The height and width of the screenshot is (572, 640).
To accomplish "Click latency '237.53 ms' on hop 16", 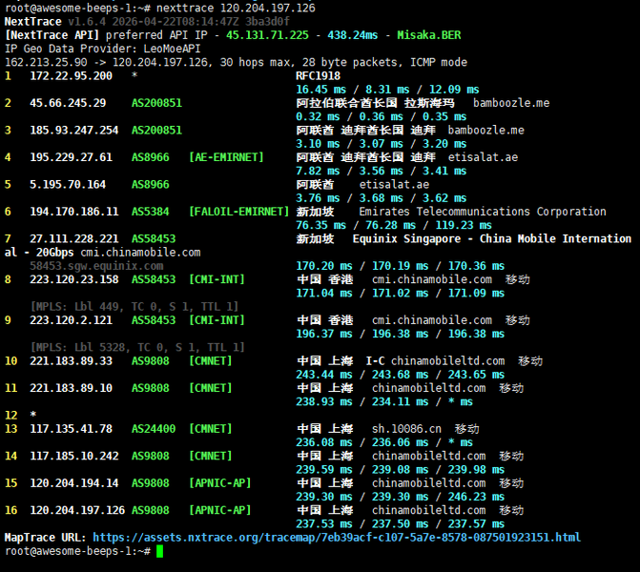I will tap(324, 524).
